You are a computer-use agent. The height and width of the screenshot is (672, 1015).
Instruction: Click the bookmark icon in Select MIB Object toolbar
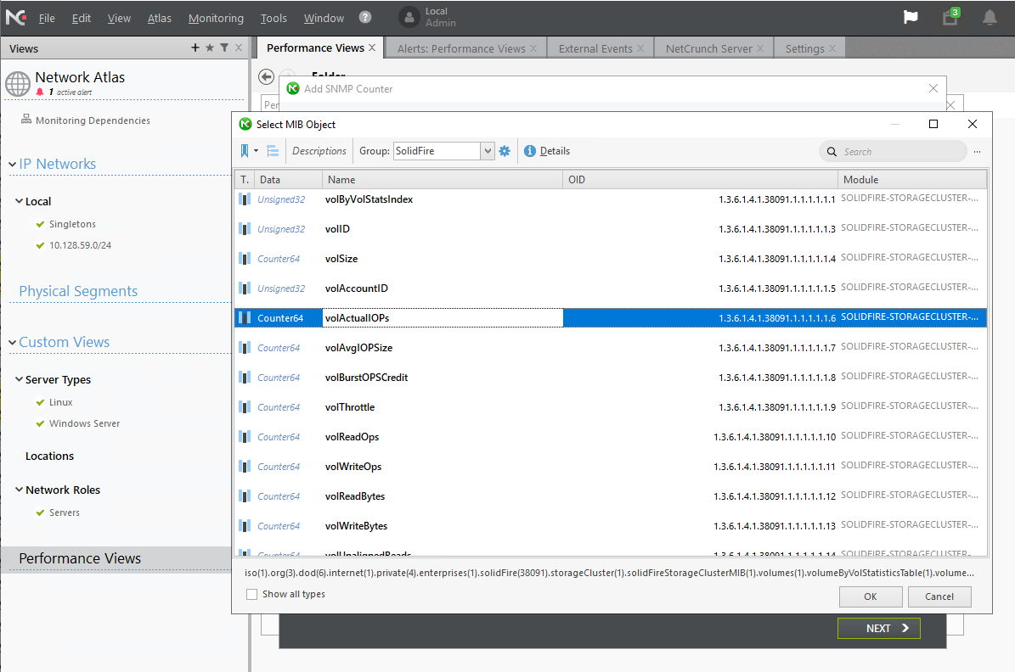click(245, 151)
